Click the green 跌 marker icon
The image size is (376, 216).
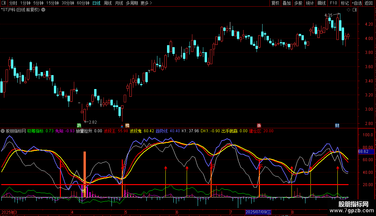79,126
